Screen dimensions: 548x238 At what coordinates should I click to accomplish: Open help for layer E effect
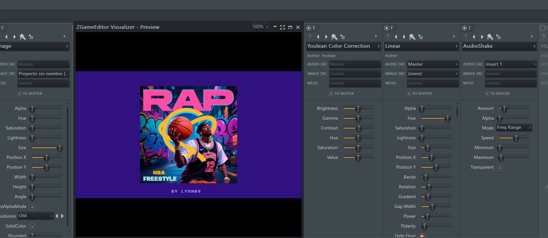point(310,37)
